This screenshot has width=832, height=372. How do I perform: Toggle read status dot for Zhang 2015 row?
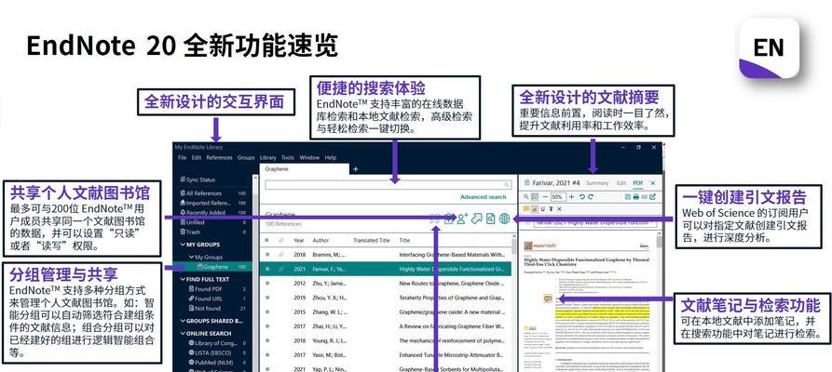point(267,312)
